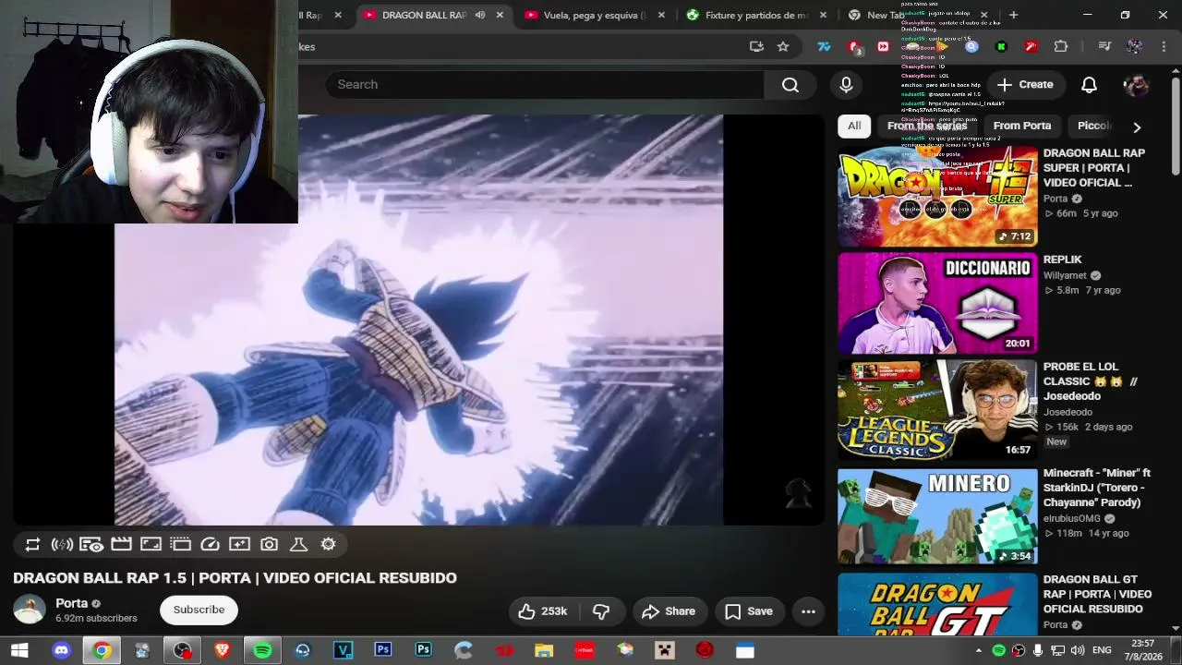Click the Create button

point(1024,85)
